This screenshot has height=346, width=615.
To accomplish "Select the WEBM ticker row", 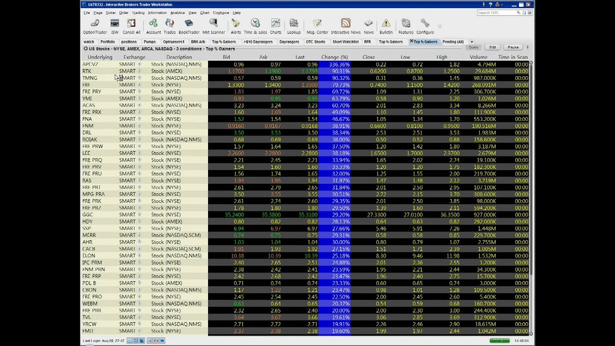I will click(305, 304).
